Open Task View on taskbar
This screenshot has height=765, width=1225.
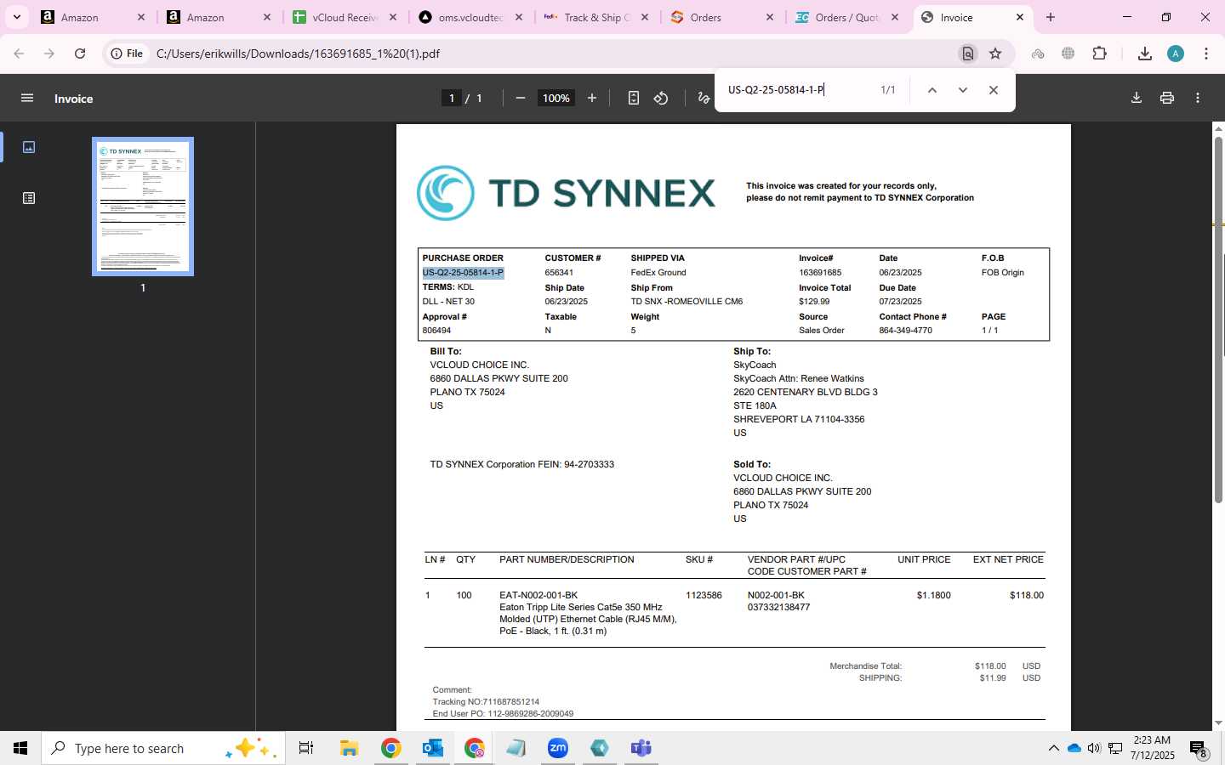click(x=306, y=748)
